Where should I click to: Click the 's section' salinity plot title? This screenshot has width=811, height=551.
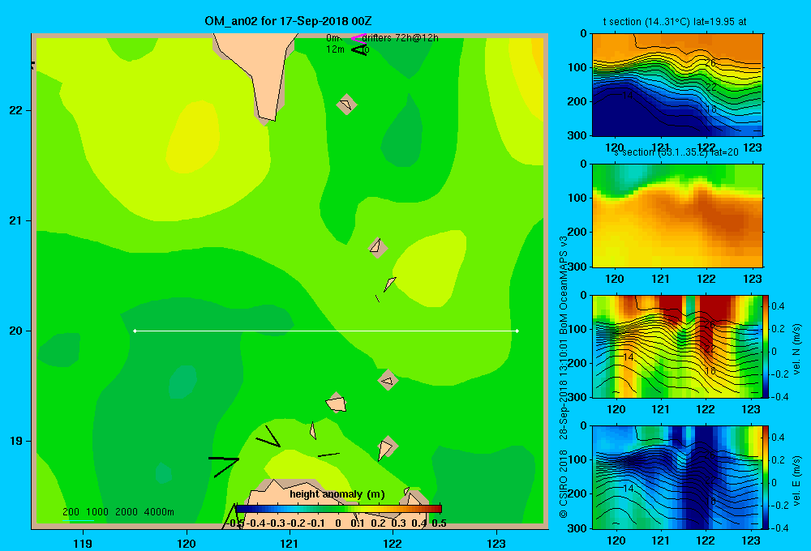[x=676, y=152]
